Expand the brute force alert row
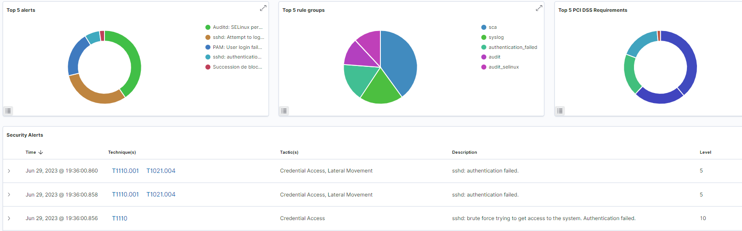742x231 pixels. pyautogui.click(x=9, y=218)
